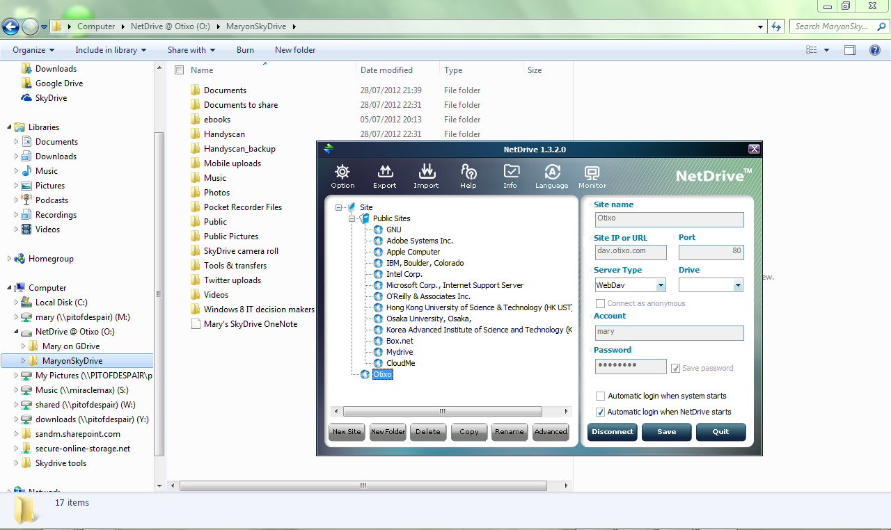Open the Organize menu
891x530 pixels.
(33, 50)
